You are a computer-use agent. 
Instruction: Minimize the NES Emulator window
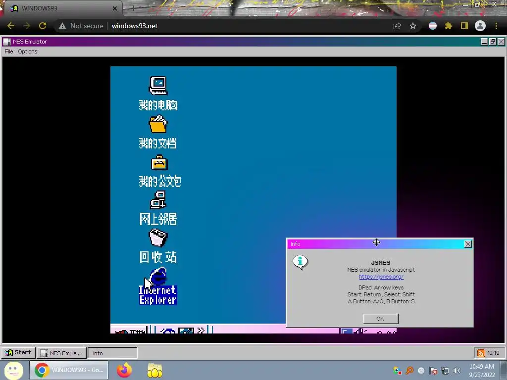coord(484,42)
